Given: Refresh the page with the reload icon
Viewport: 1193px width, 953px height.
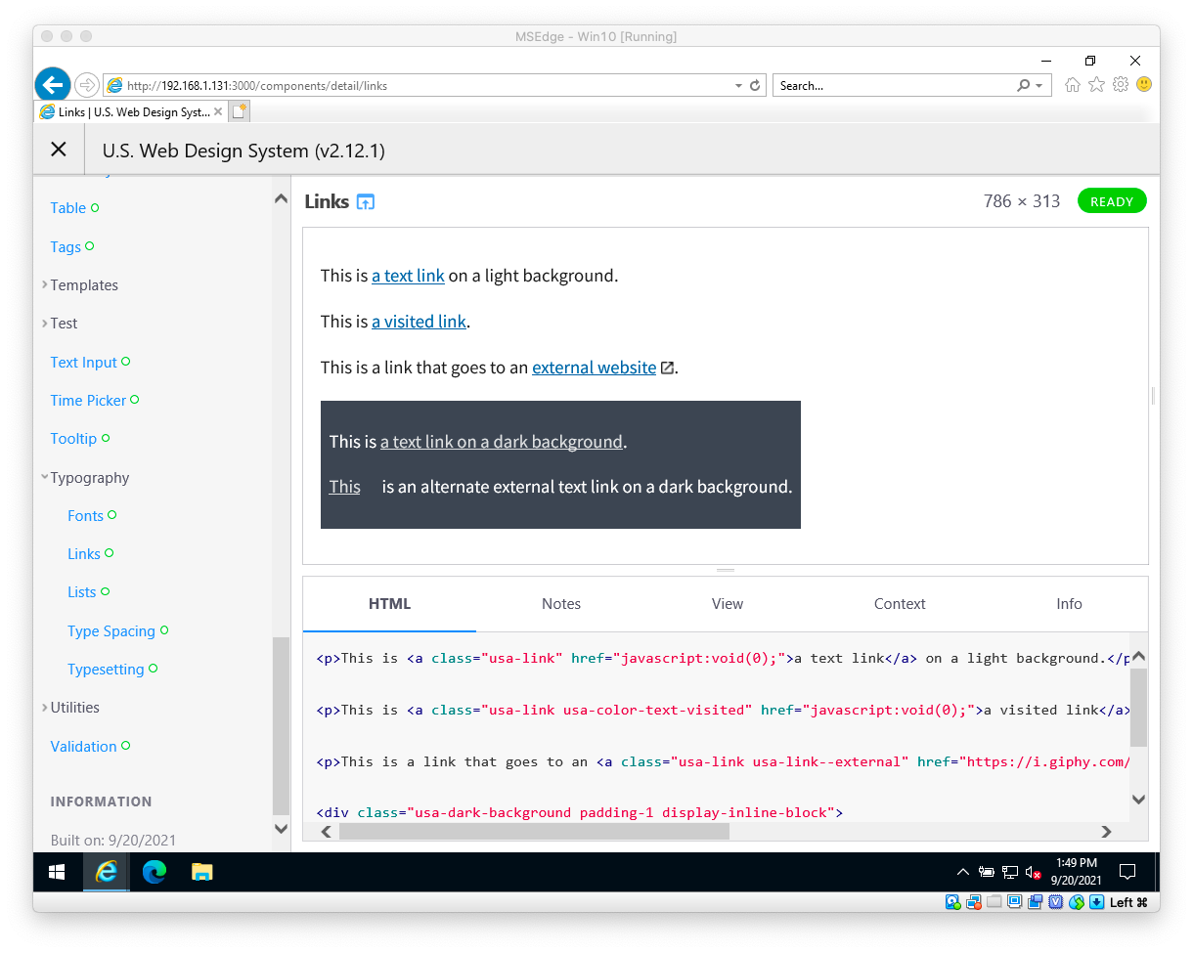Looking at the screenshot, I should click(755, 86).
